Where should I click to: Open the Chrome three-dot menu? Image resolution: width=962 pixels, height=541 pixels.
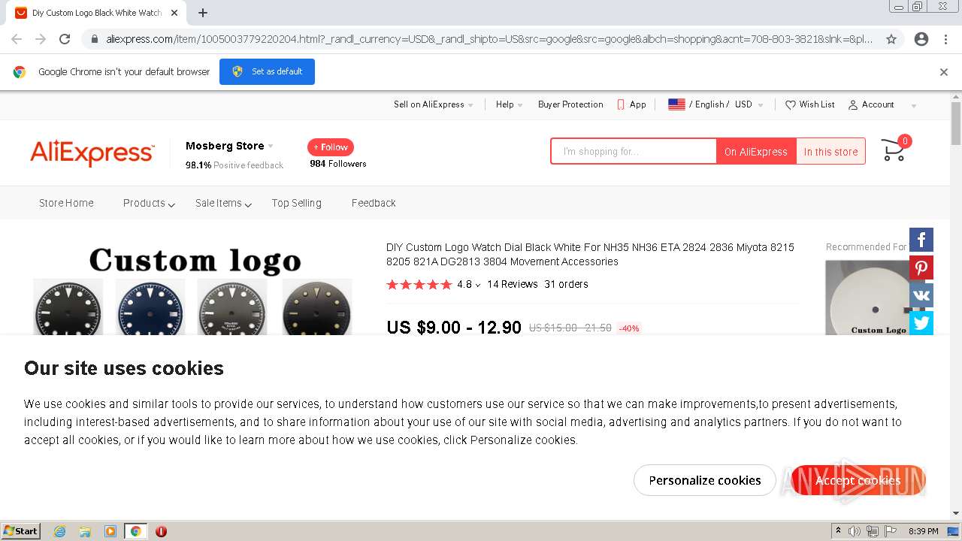coord(945,39)
